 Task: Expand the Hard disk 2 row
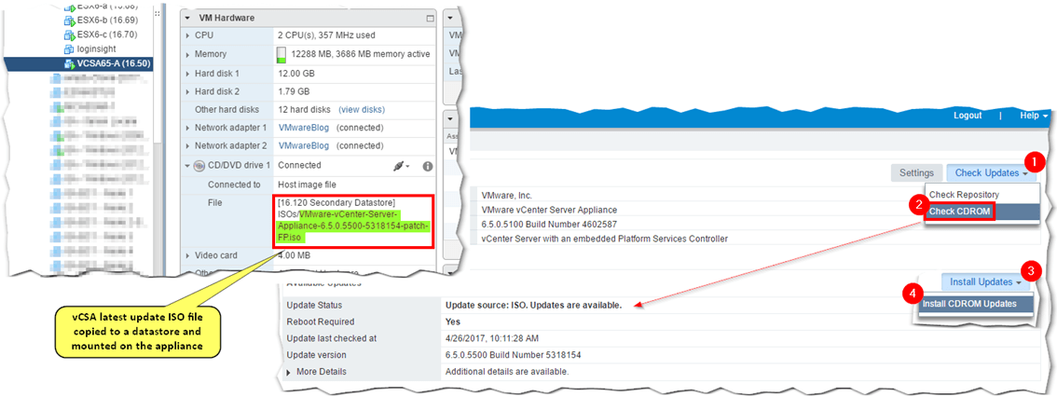(187, 91)
